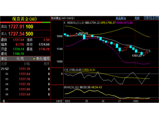Screen dimensions: 159x119
Task: Click the AR:54.43 indicator value
Action: tap(97, 87)
